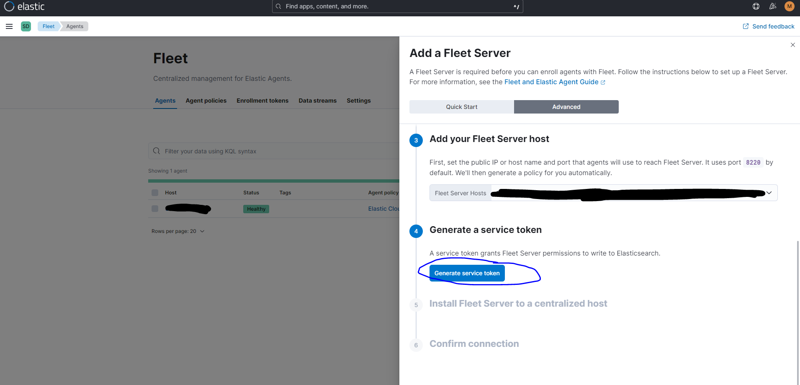Viewport: 800px width, 385px height.
Task: Click the Host column header
Action: tap(171, 193)
